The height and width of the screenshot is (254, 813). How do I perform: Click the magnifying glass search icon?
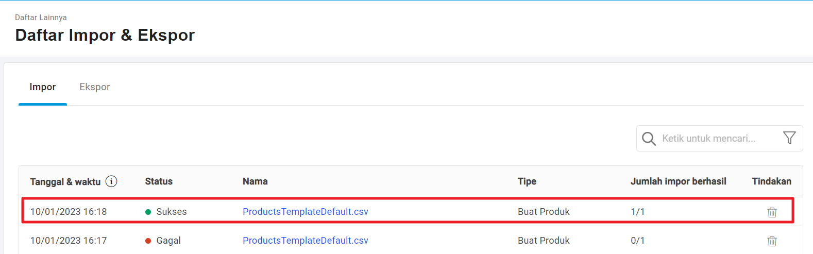(x=649, y=139)
